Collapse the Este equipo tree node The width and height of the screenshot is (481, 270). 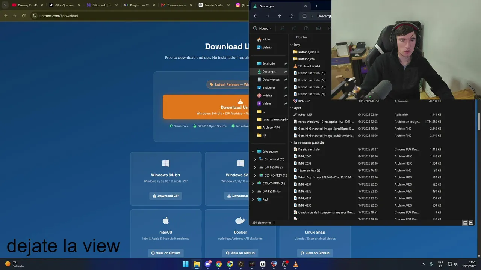(x=253, y=151)
